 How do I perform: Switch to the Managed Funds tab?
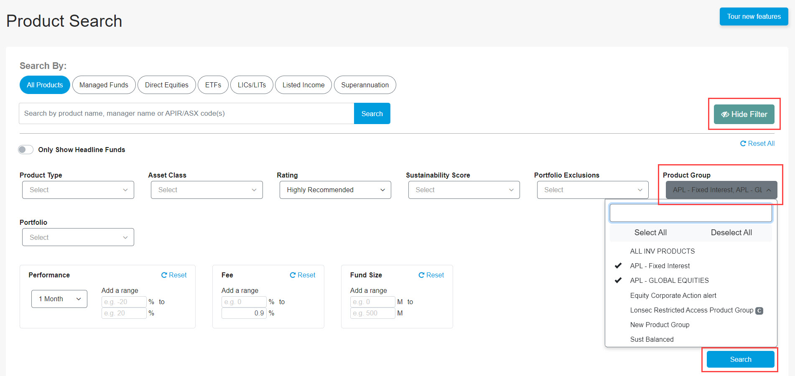coord(104,85)
